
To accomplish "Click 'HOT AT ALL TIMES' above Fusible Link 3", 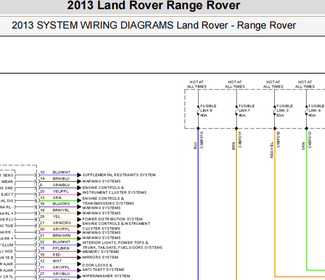I will click(x=273, y=84).
